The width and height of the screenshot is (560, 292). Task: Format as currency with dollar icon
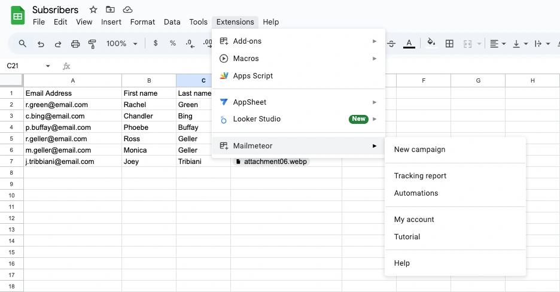point(156,43)
